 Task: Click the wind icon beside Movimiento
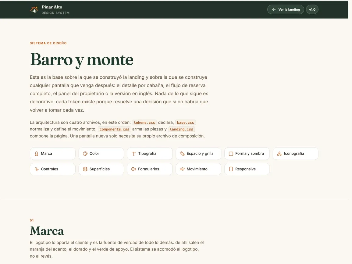[x=182, y=169]
